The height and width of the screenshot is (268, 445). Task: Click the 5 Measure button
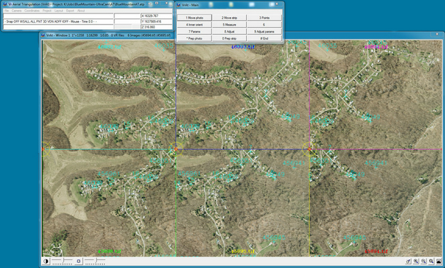(229, 25)
